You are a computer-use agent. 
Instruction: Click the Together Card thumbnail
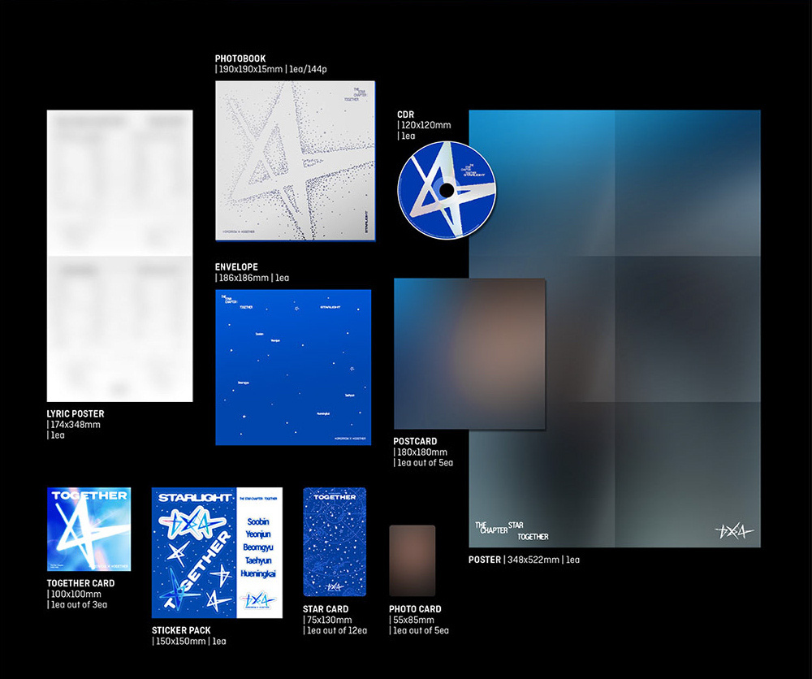89,529
